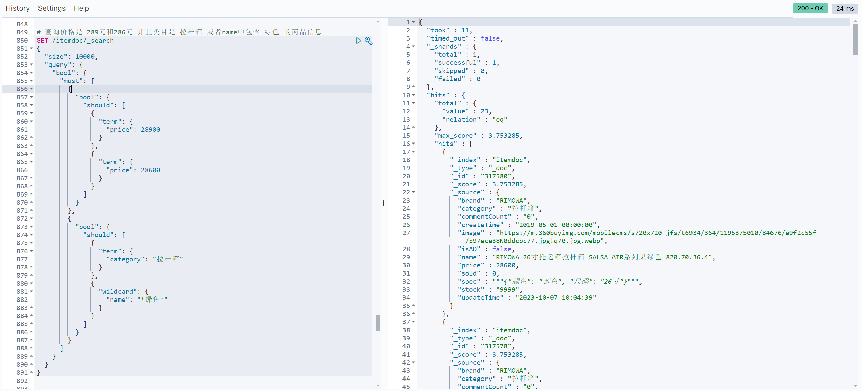The height and width of the screenshot is (391, 862).
Task: Fold the "should" array at line 858
Action: coord(31,105)
